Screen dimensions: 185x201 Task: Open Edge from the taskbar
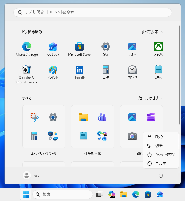pyautogui.click(x=136, y=194)
